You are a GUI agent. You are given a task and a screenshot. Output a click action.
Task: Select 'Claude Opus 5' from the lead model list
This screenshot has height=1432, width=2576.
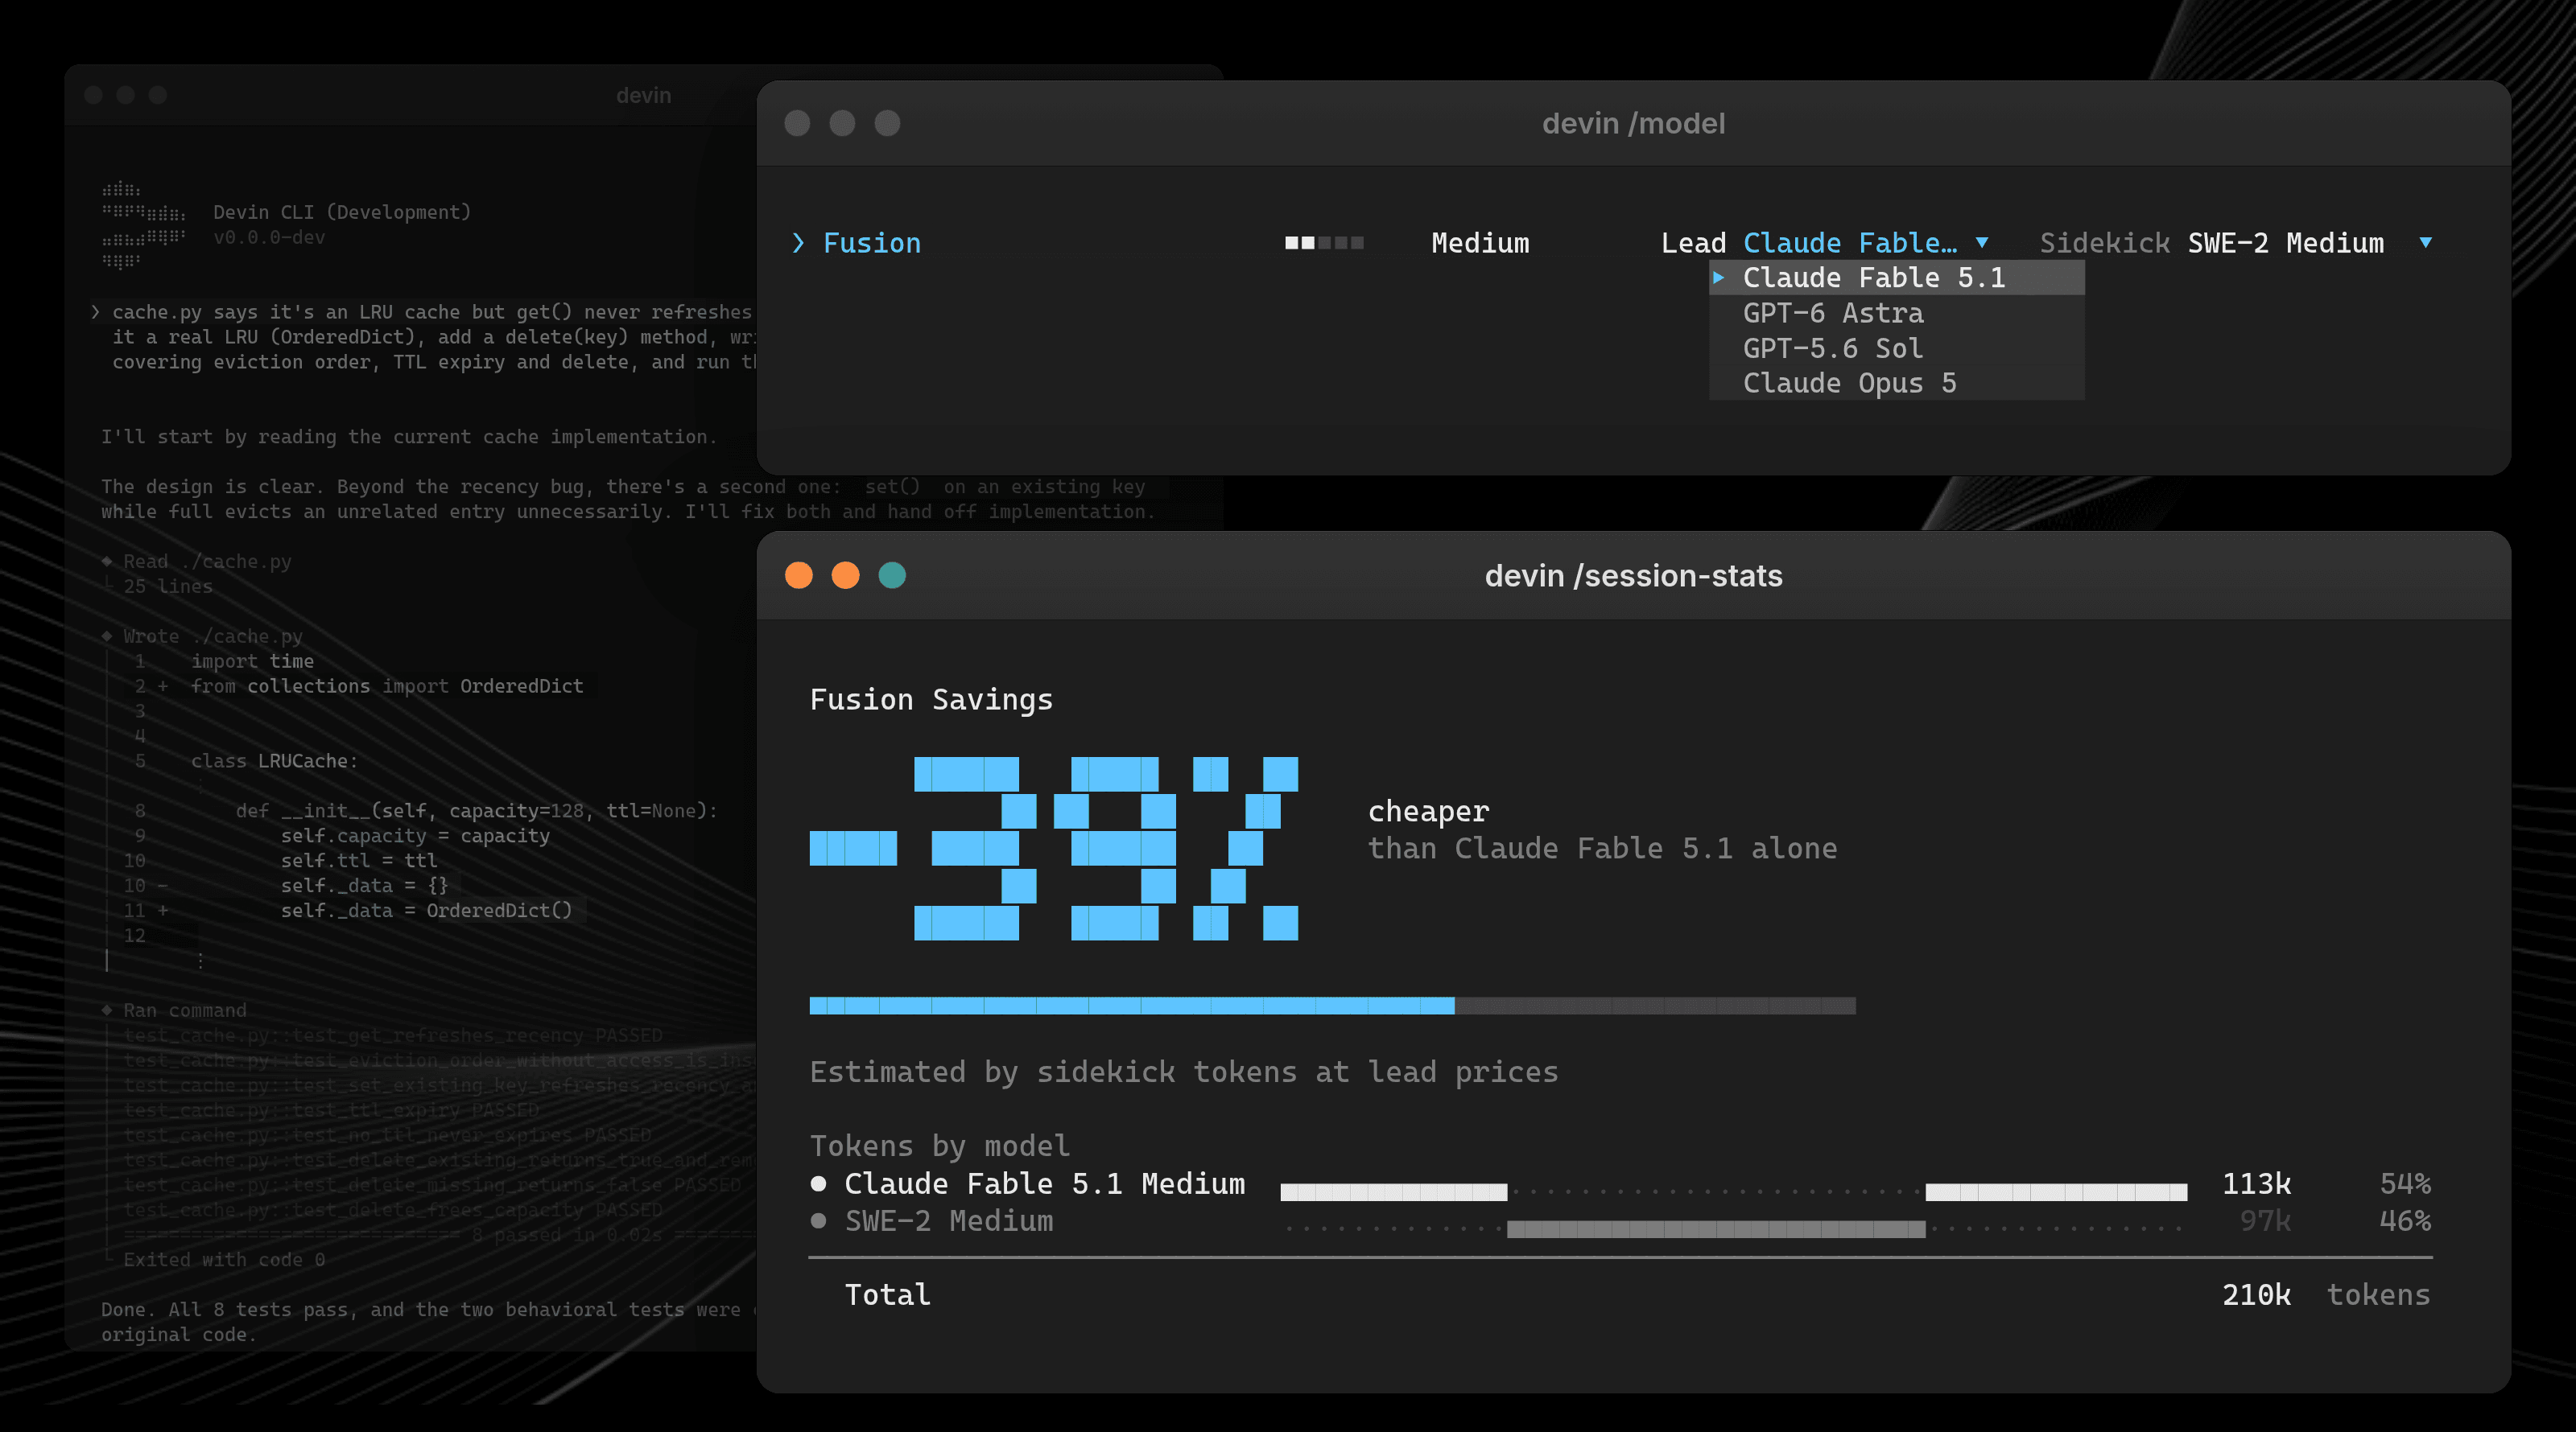[1897, 383]
